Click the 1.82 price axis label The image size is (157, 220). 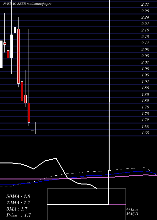pos(145,101)
